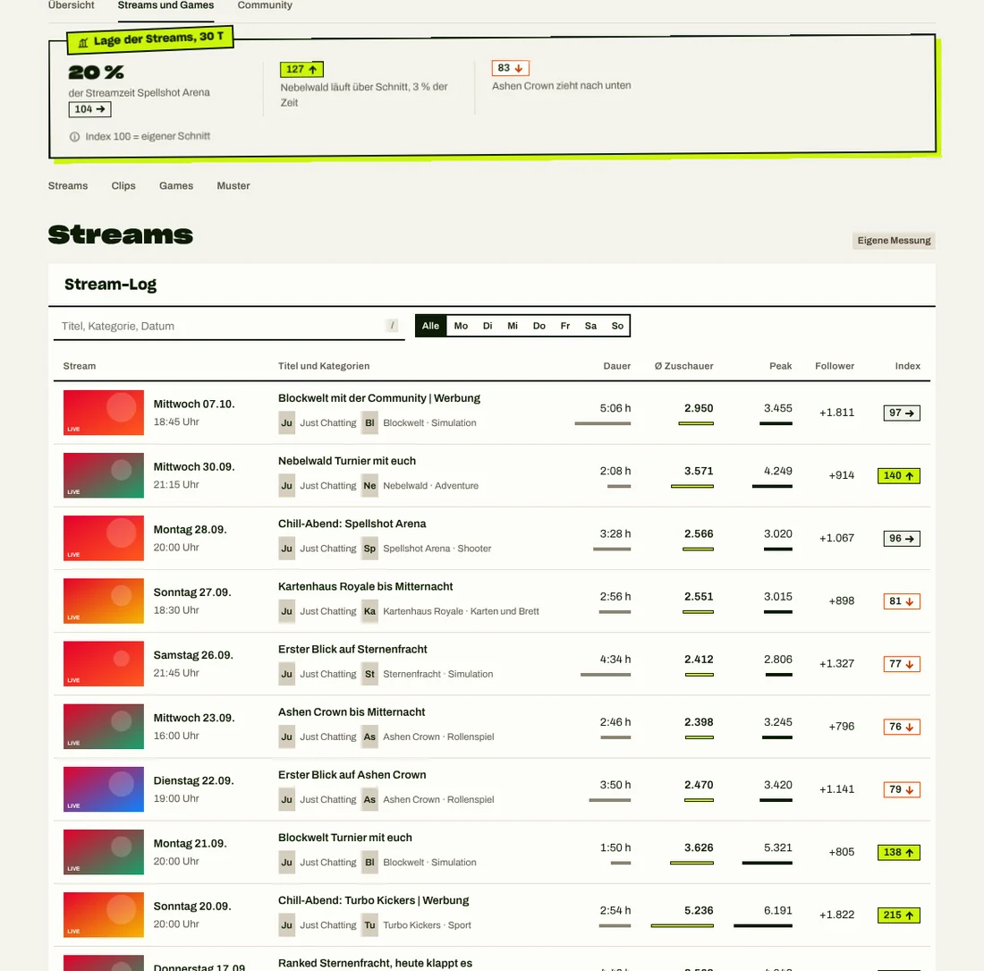Switch to the Community tab
Screen dimensions: 984x971
265,5
